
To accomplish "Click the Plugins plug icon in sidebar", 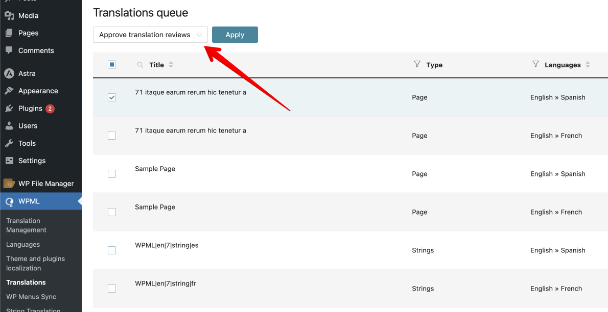I will pyautogui.click(x=9, y=109).
